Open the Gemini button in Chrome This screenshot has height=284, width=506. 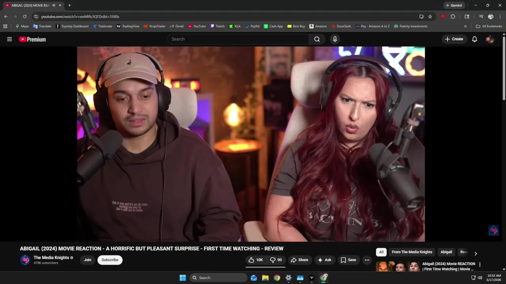454,6
